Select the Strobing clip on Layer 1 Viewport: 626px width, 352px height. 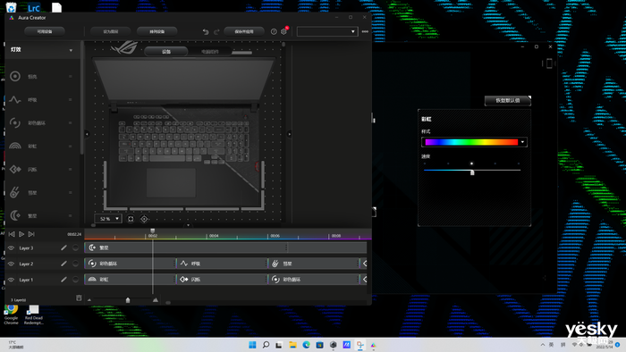point(222,280)
